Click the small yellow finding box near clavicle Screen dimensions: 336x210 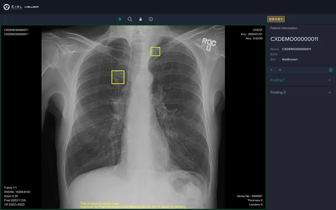click(155, 51)
